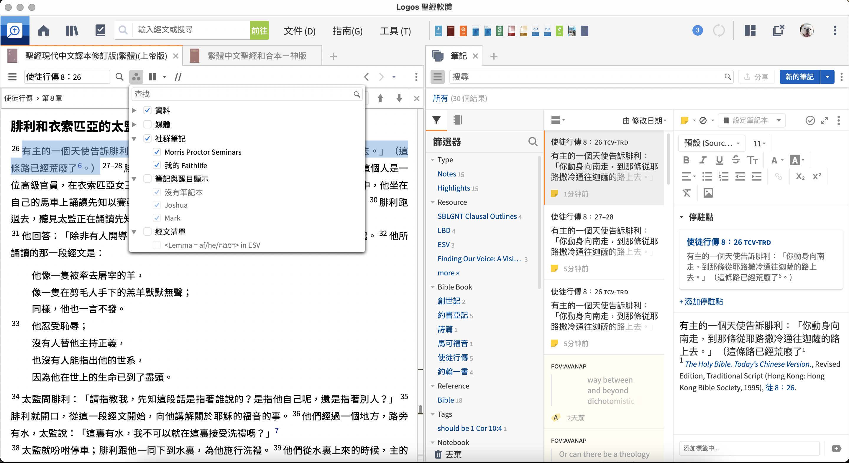
Task: Click the 新的筆記 button
Action: pyautogui.click(x=799, y=77)
